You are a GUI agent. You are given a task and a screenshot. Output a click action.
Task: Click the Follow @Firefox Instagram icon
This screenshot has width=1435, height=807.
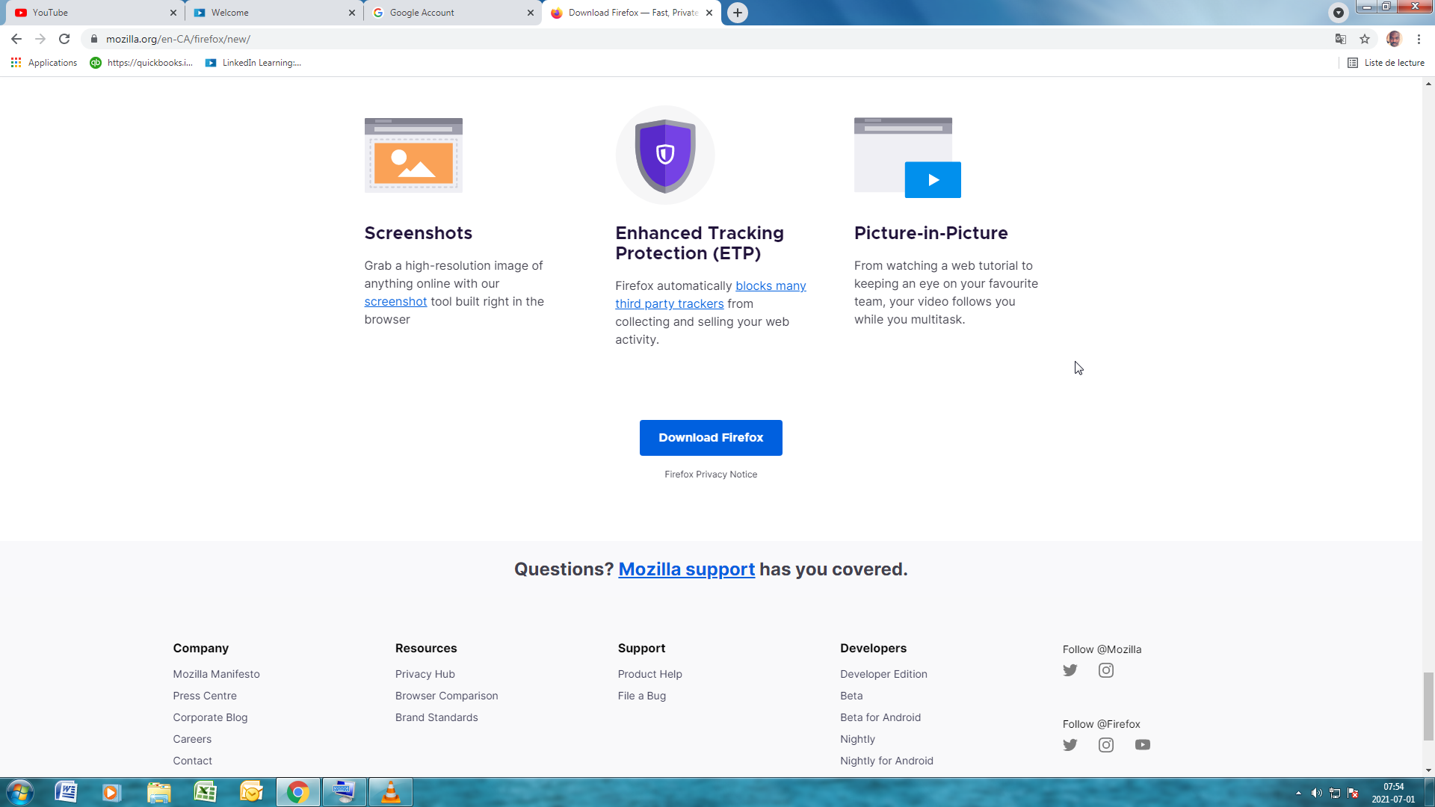click(x=1105, y=745)
